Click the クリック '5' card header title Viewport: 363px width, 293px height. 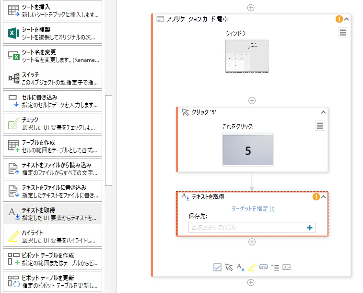pyautogui.click(x=204, y=112)
